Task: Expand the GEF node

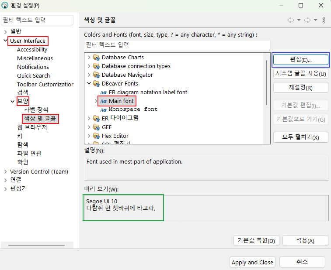Action: [89, 127]
